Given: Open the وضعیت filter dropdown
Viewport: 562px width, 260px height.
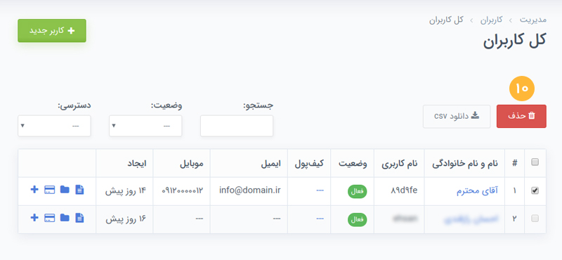Looking at the screenshot, I should [x=145, y=126].
